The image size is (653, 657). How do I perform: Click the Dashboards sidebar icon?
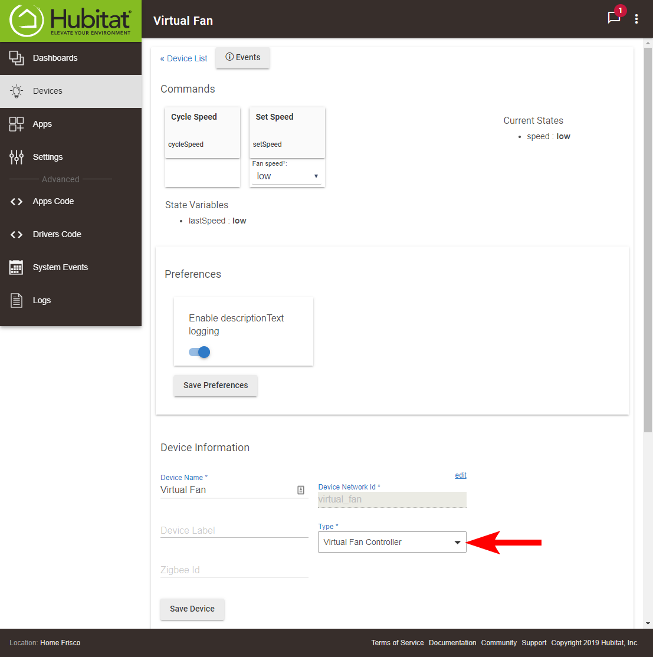pyautogui.click(x=17, y=58)
